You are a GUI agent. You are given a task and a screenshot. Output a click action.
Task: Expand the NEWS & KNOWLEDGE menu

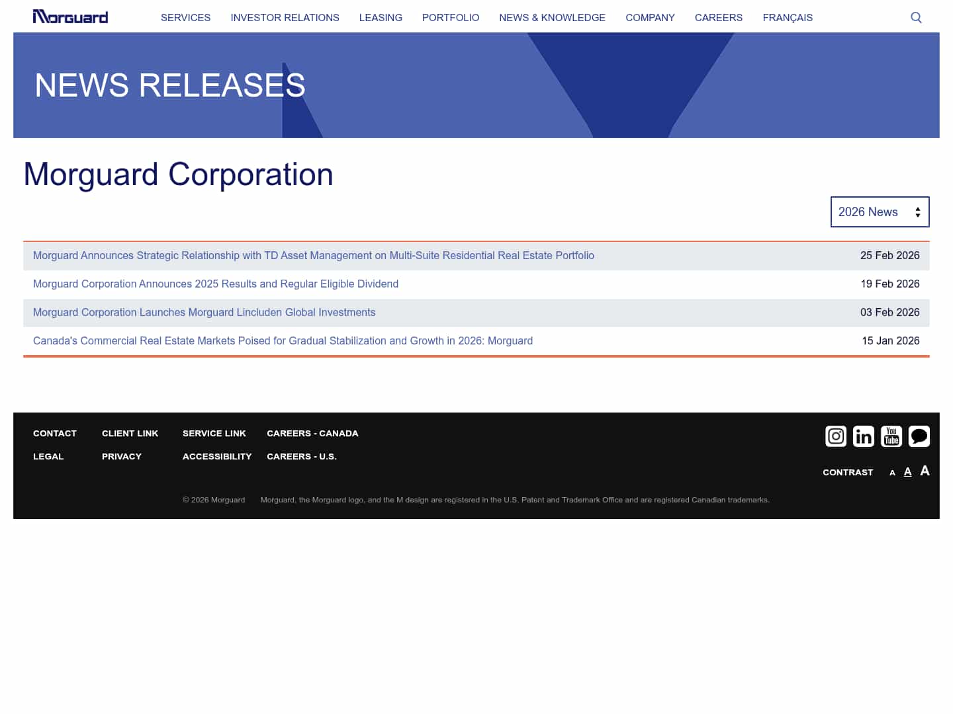tap(552, 18)
